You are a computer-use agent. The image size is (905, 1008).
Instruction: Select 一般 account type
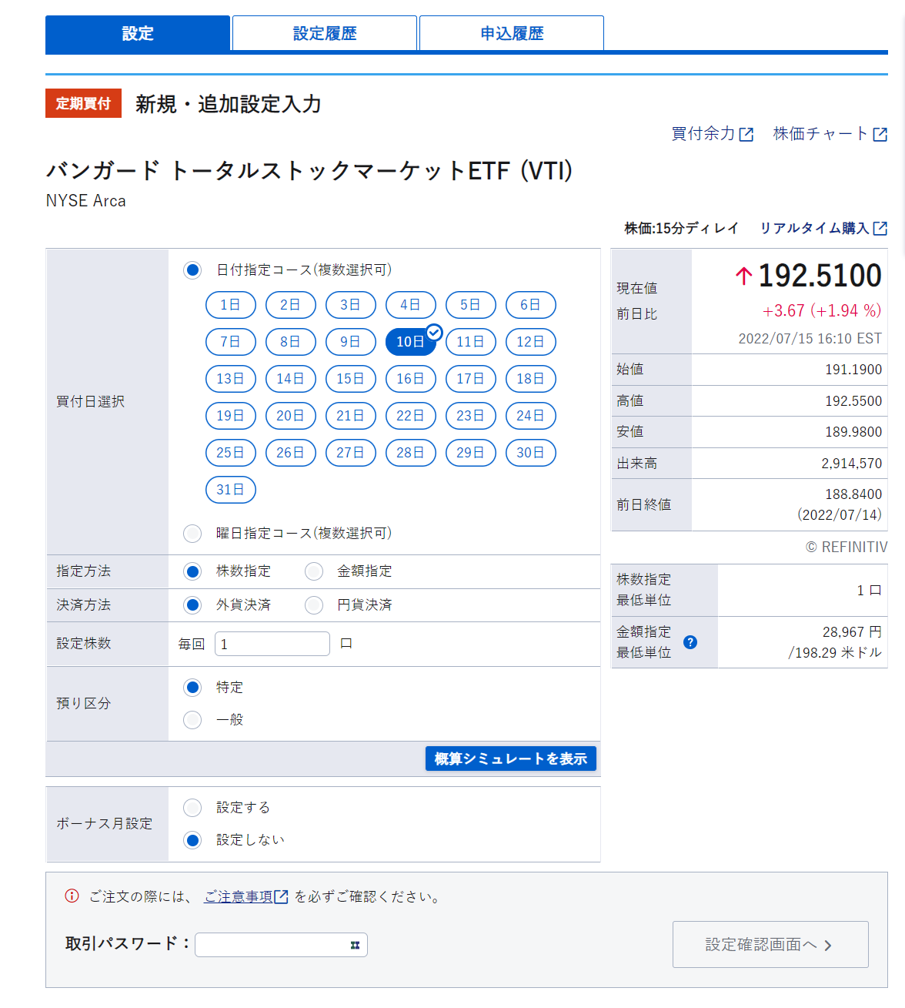[192, 720]
